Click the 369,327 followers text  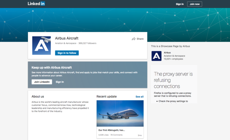[x=87, y=43]
